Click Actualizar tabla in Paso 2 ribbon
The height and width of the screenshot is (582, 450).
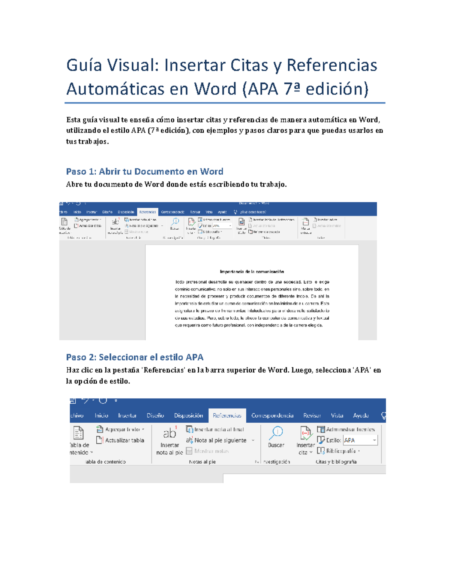coord(120,440)
